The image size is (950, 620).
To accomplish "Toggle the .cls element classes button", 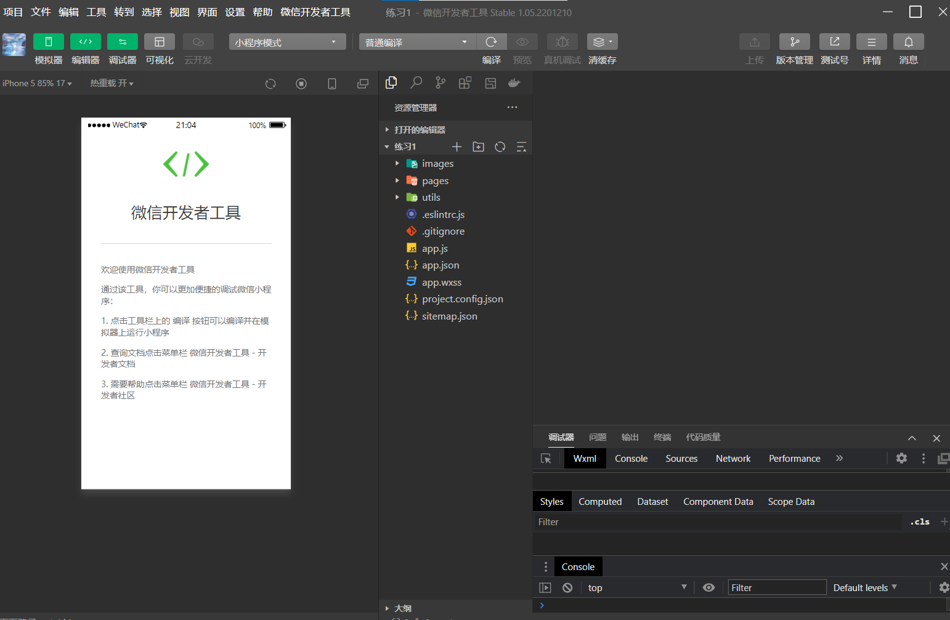I will coord(920,522).
